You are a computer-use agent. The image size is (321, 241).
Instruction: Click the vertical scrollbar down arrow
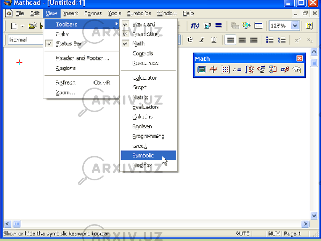tap(314, 215)
